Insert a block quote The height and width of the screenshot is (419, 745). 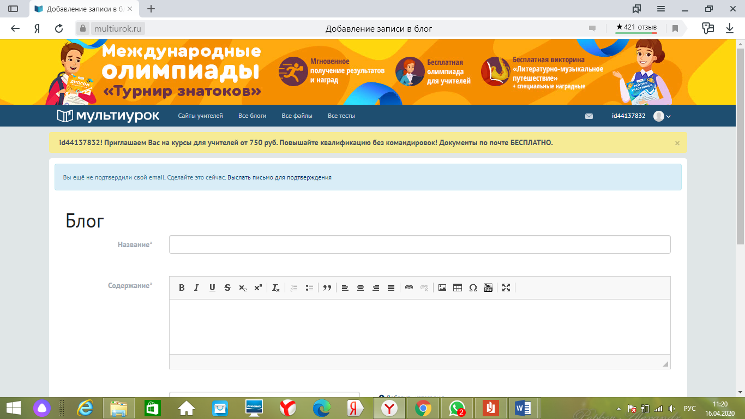pos(327,288)
